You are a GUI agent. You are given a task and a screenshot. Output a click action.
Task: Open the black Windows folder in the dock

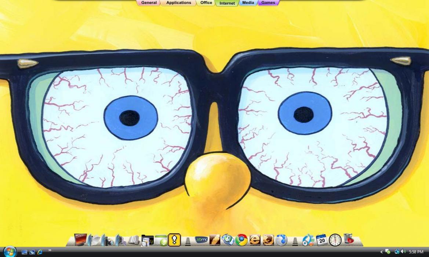pyautogui.click(x=147, y=241)
